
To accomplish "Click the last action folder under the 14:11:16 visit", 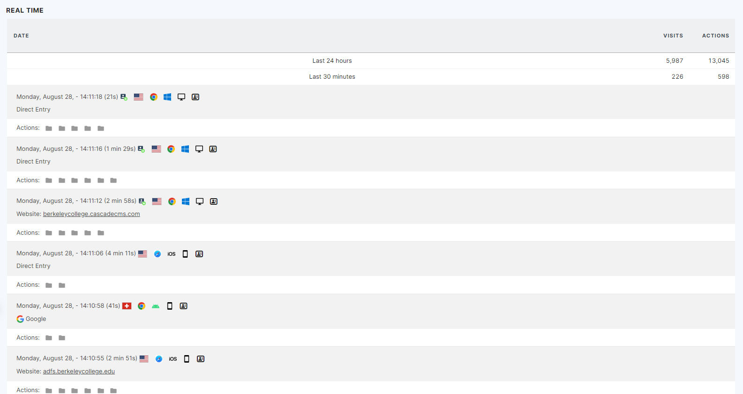I will (113, 180).
